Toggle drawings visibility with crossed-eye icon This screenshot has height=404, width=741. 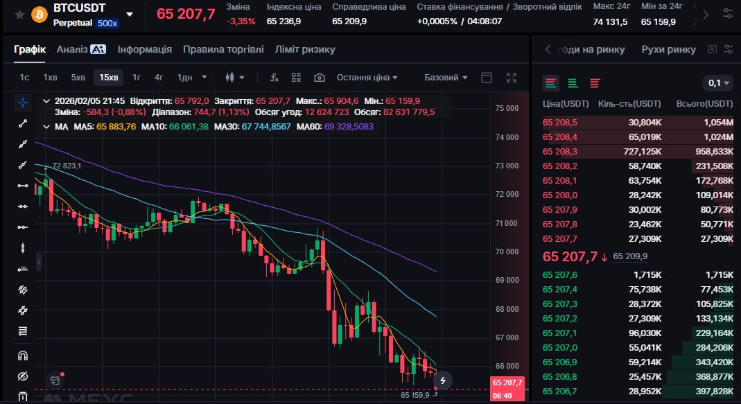point(23,376)
